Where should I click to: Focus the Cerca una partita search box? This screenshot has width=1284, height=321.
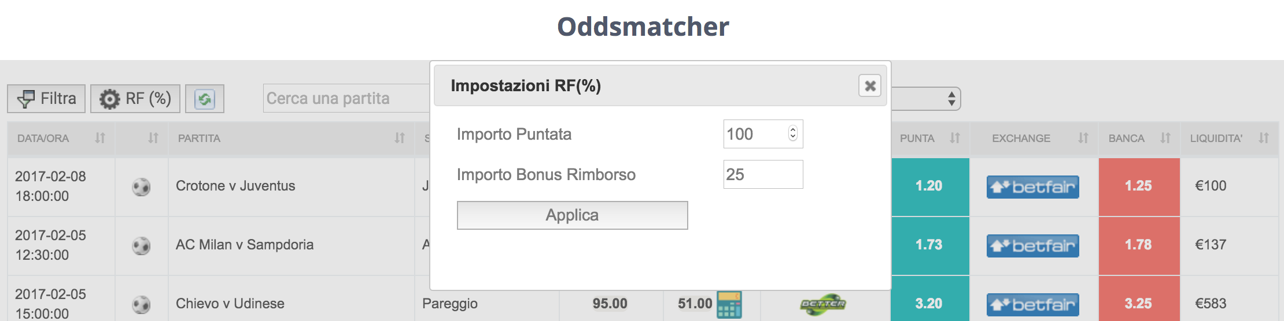tap(347, 98)
